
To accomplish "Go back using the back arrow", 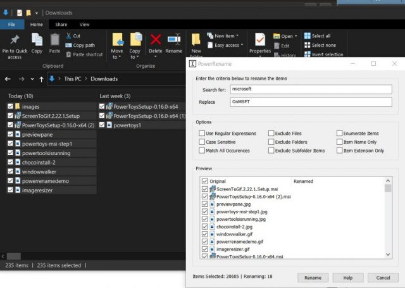I will click(8, 79).
